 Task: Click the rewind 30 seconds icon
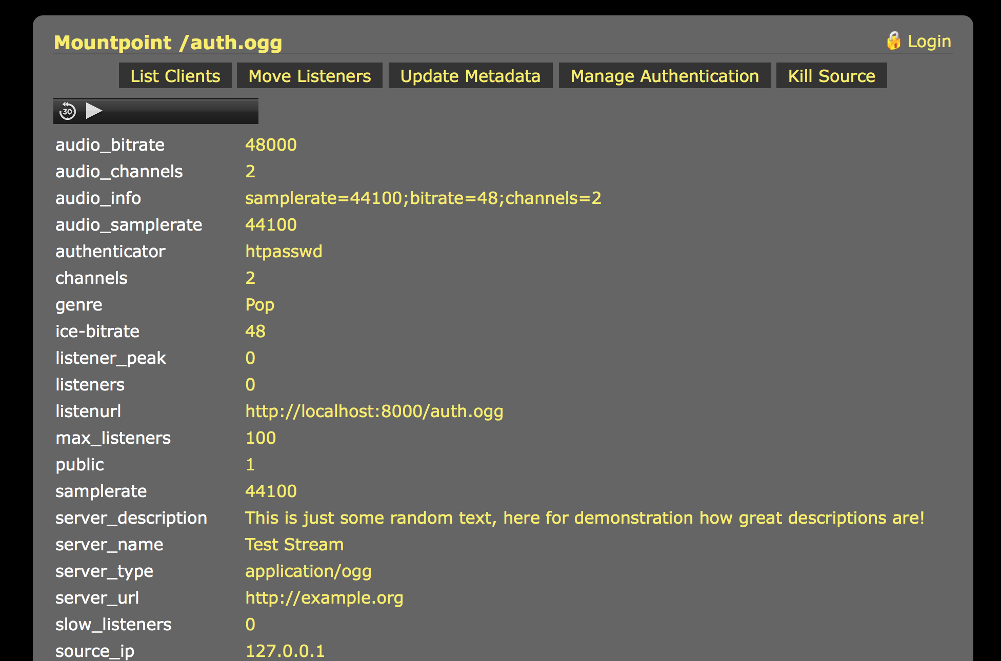[68, 110]
